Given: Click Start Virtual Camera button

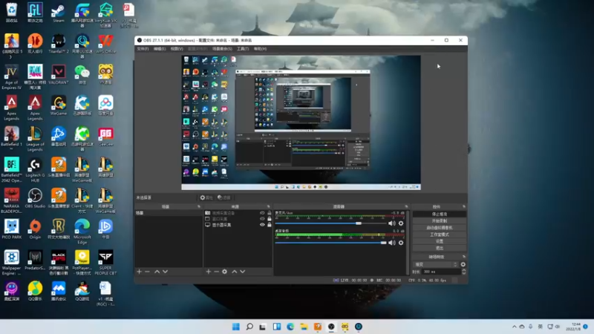Looking at the screenshot, I should [440, 228].
